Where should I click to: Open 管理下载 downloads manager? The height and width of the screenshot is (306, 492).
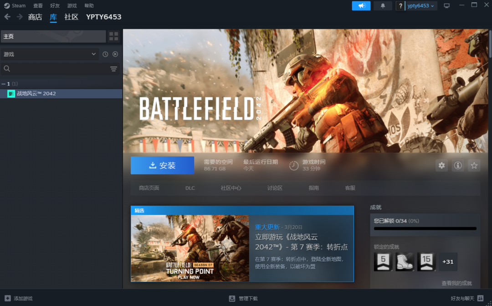[x=243, y=298]
